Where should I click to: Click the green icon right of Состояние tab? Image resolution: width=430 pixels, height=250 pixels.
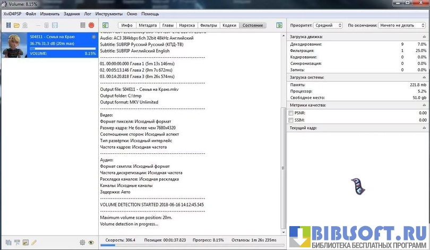point(279,25)
